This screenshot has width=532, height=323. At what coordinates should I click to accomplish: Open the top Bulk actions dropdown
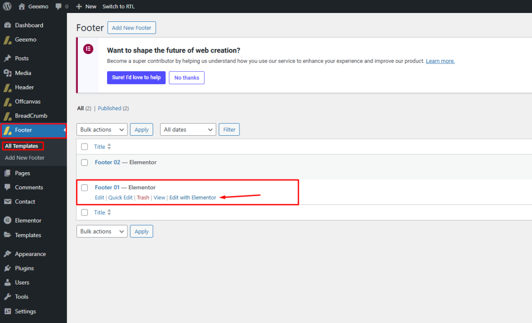coord(102,130)
